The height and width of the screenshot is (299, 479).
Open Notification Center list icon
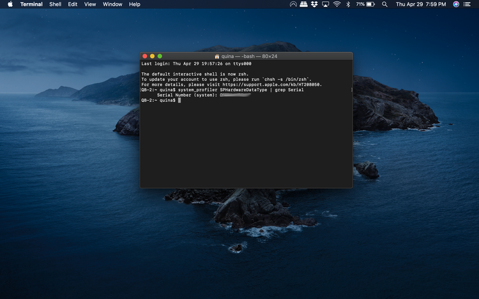point(467,4)
